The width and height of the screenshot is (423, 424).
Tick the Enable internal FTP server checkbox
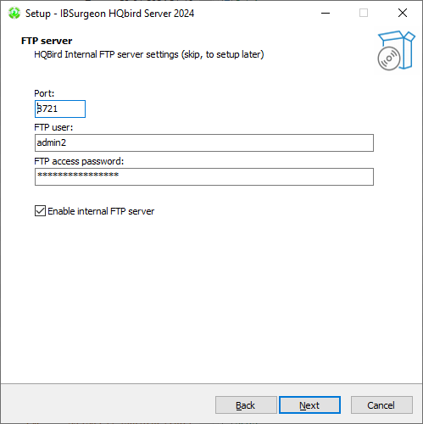pos(40,211)
